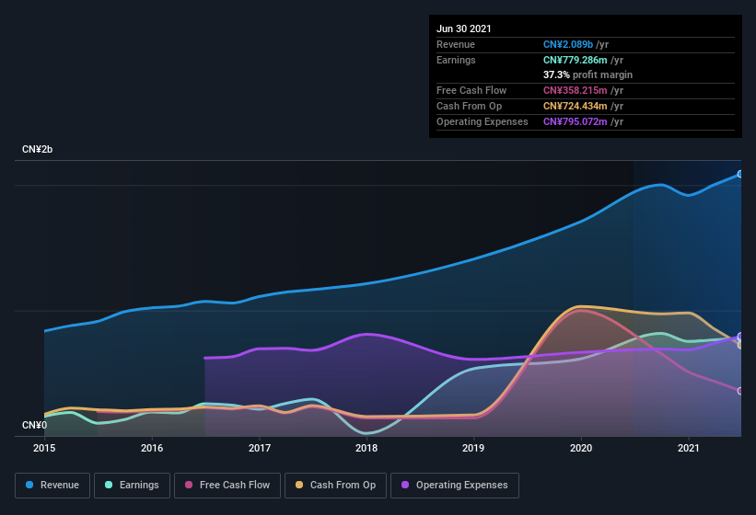Click the CN¥724.434m cash from op value
The image size is (756, 515).
click(576, 106)
